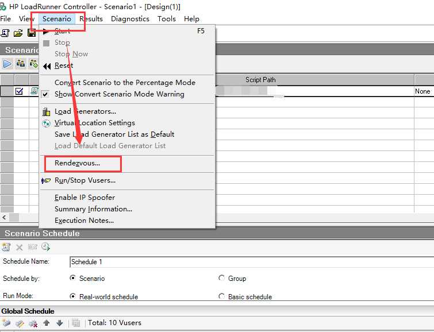Choose Summary Information... menu entry
The height and width of the screenshot is (332, 434).
127,209
